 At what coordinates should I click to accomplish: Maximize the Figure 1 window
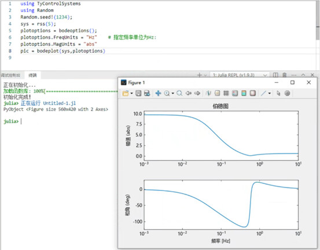(x=292, y=82)
